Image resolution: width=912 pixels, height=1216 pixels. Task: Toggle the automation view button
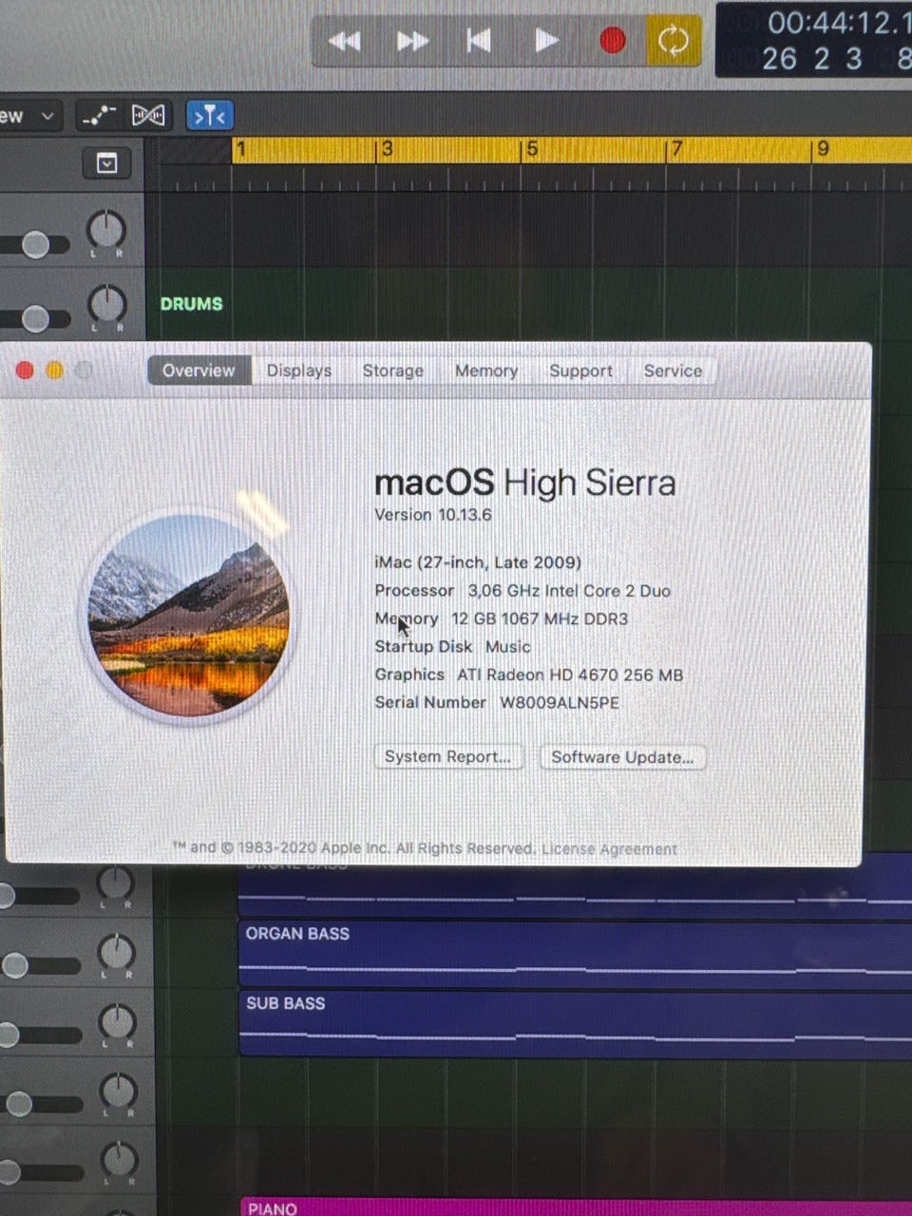[99, 116]
